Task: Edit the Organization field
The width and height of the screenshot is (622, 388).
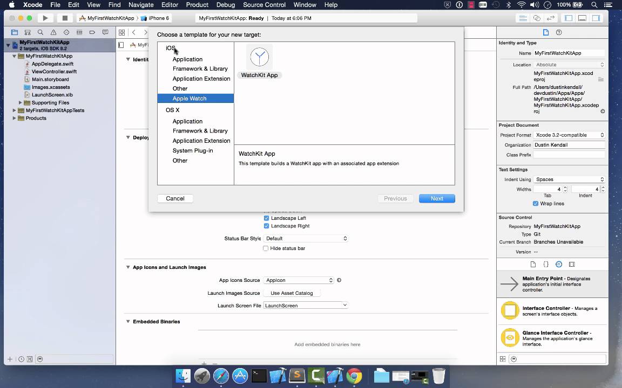Action: tap(569, 145)
